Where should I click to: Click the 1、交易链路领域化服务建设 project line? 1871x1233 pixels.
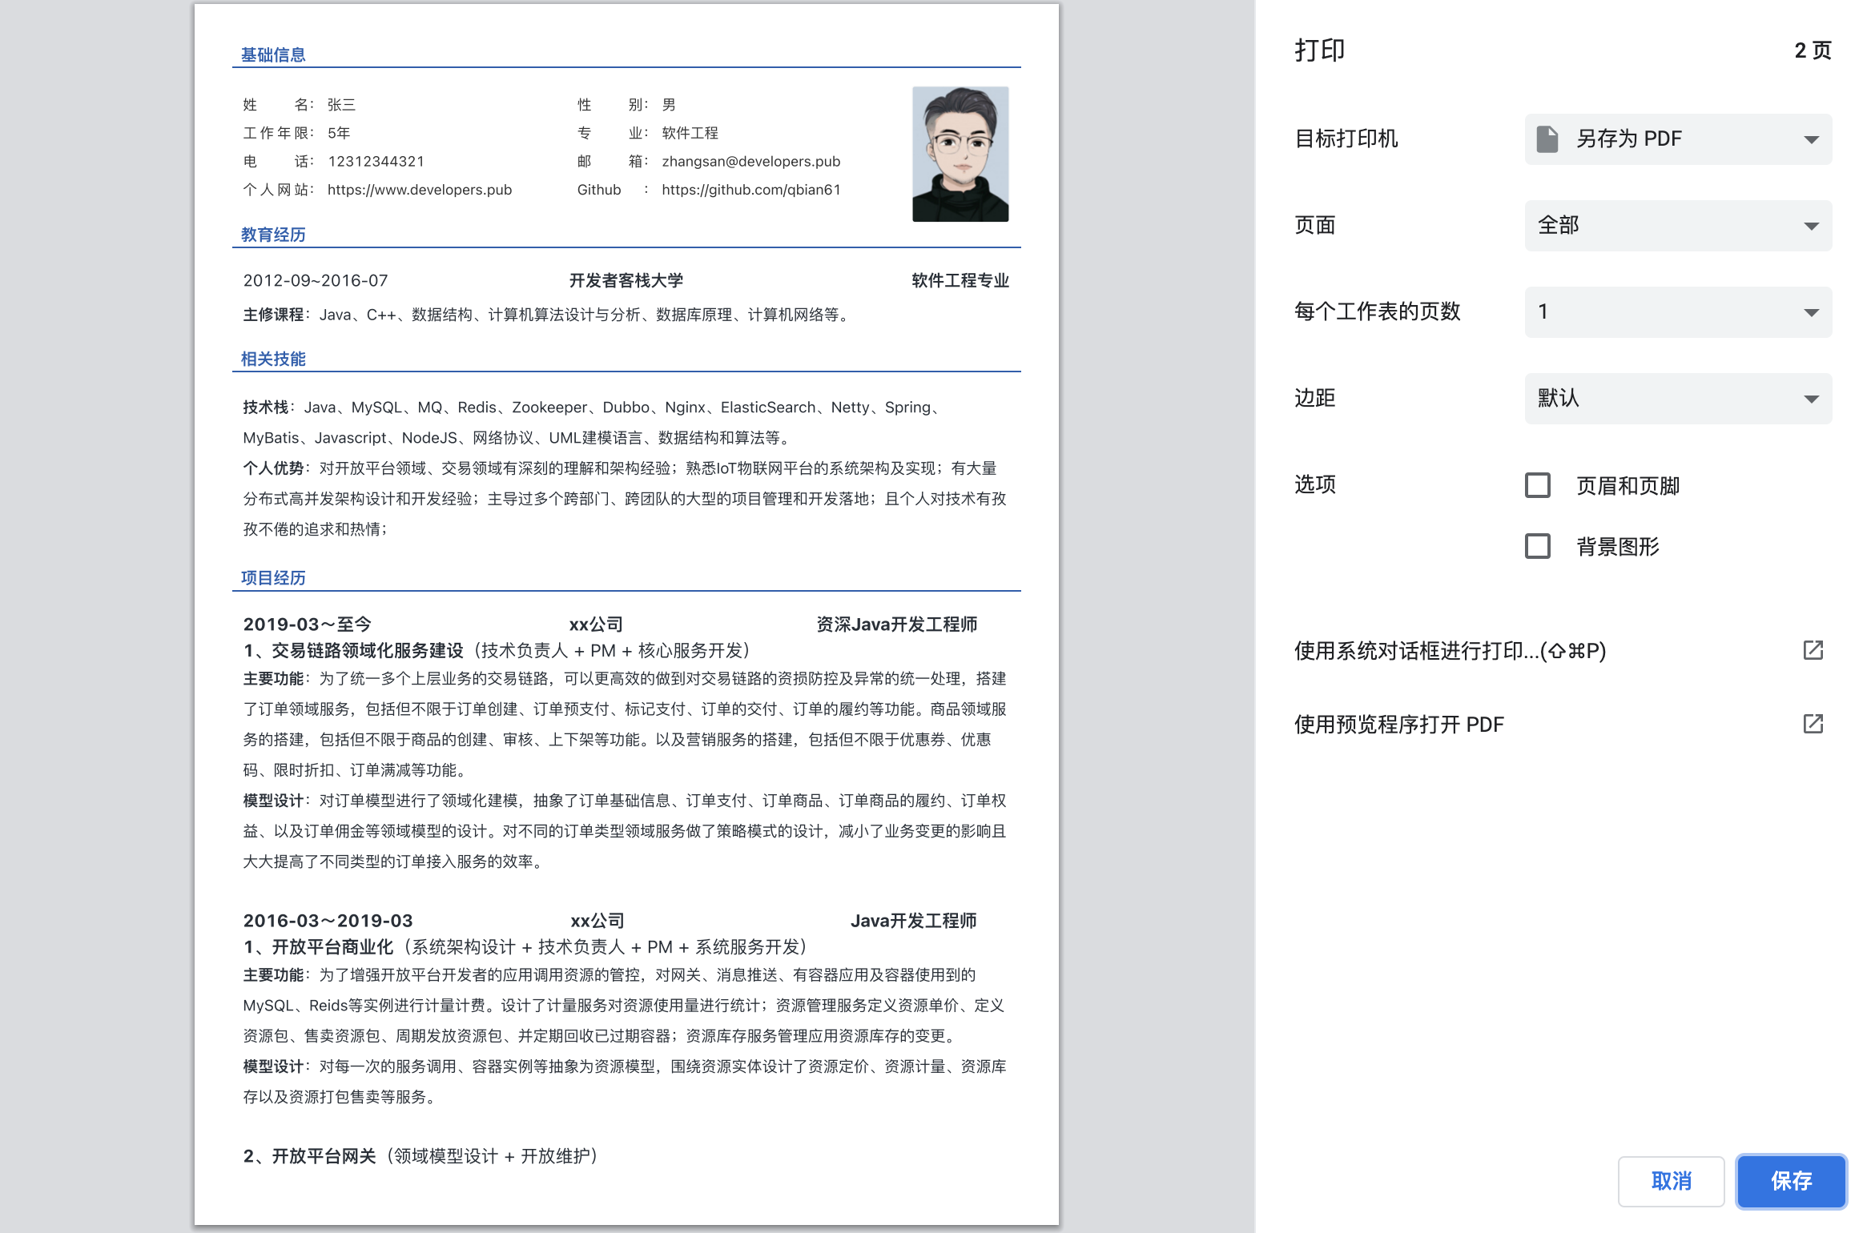pos(497,651)
